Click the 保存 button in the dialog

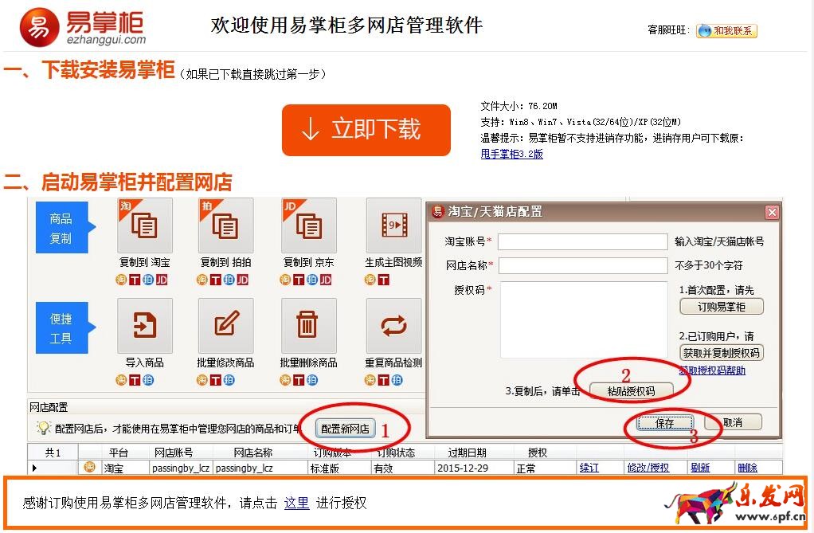click(665, 423)
